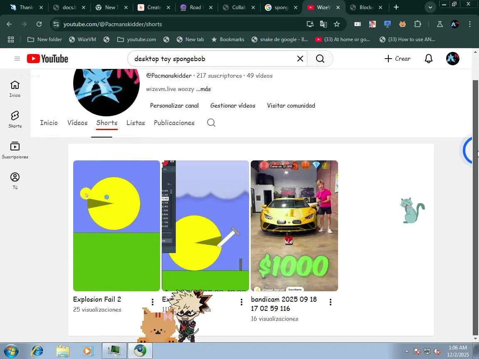This screenshot has width=479, height=359.
Task: Open the Windows Start menu
Action: tap(11, 351)
